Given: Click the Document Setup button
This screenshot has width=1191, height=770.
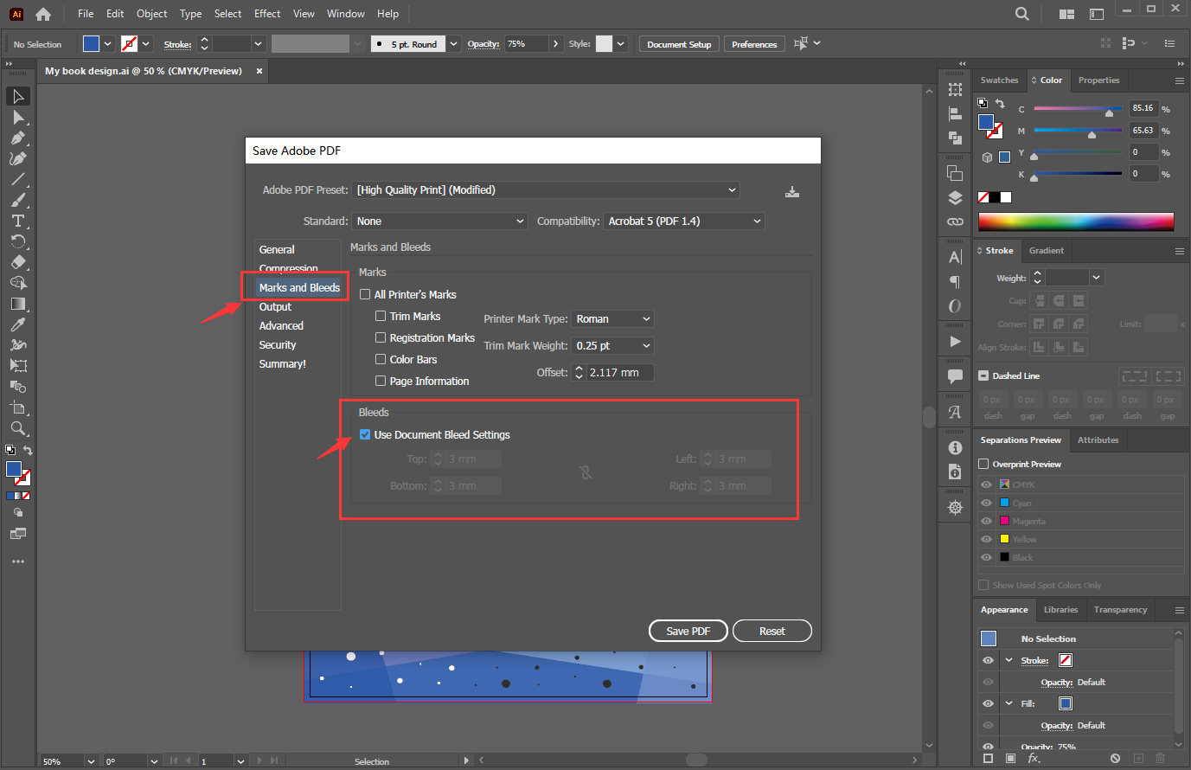Looking at the screenshot, I should click(x=679, y=44).
